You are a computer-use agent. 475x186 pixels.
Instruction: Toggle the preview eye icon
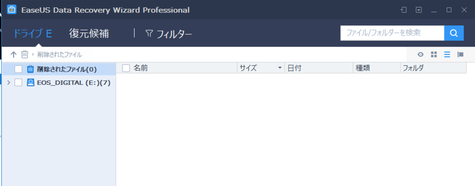point(420,55)
